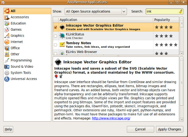Click the Graphics category icon
188x137 pixels.
click(7, 36)
